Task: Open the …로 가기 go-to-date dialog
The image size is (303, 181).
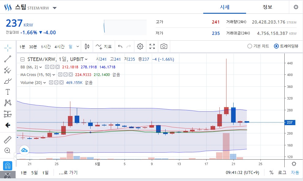Action: coord(68,172)
